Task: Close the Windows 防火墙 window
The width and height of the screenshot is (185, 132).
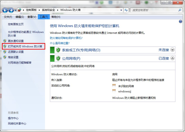Action: (178, 2)
